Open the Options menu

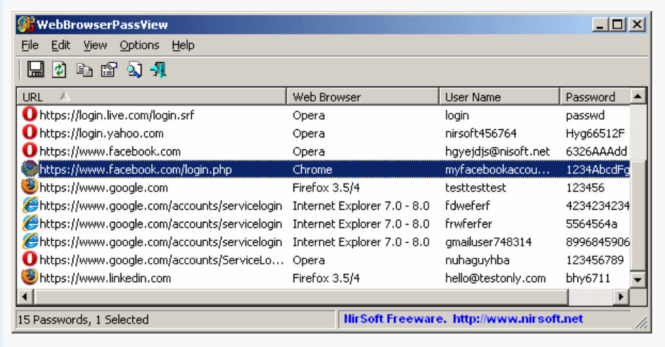pyautogui.click(x=139, y=45)
